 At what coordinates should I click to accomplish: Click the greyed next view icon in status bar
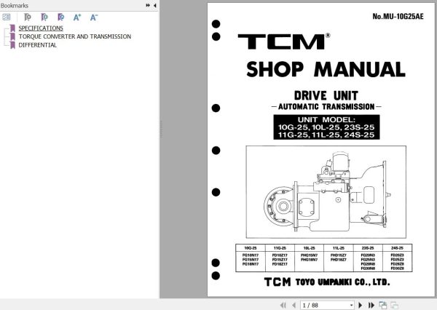point(394,305)
